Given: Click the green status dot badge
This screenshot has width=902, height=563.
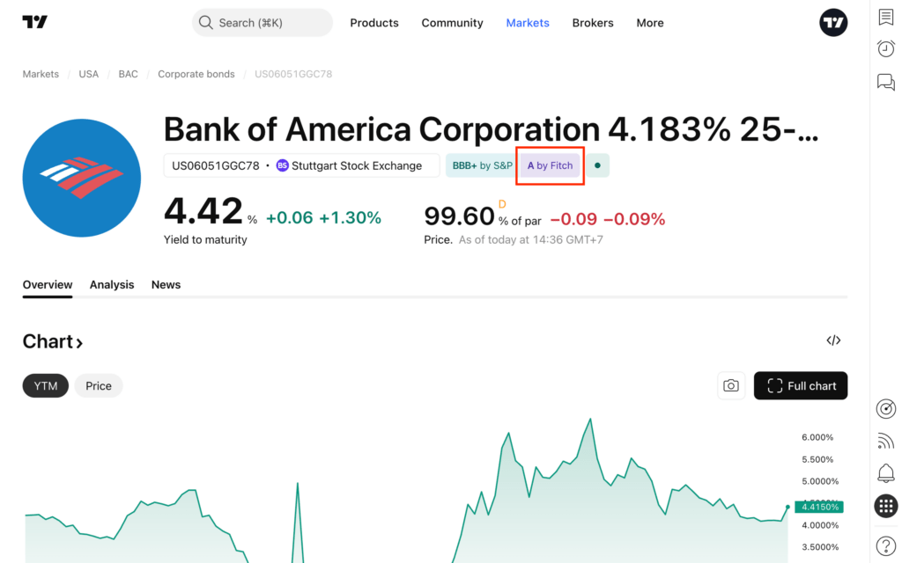Looking at the screenshot, I should (x=597, y=165).
